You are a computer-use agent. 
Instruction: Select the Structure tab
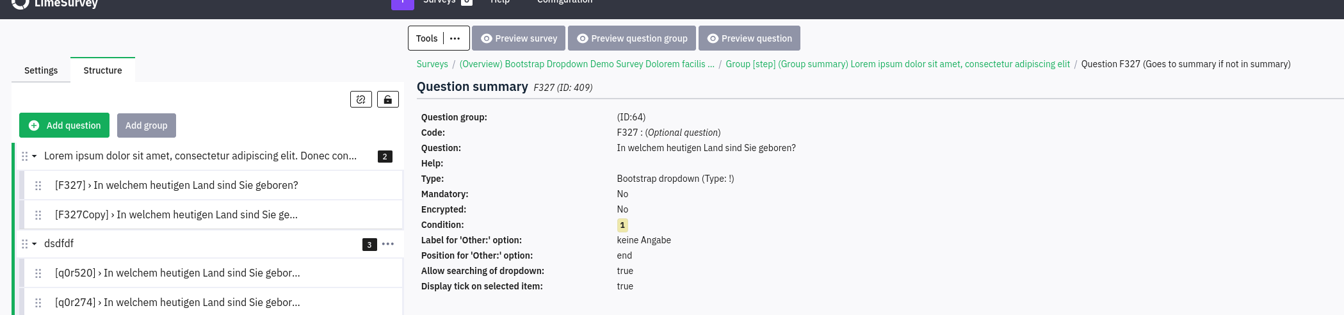click(x=102, y=70)
